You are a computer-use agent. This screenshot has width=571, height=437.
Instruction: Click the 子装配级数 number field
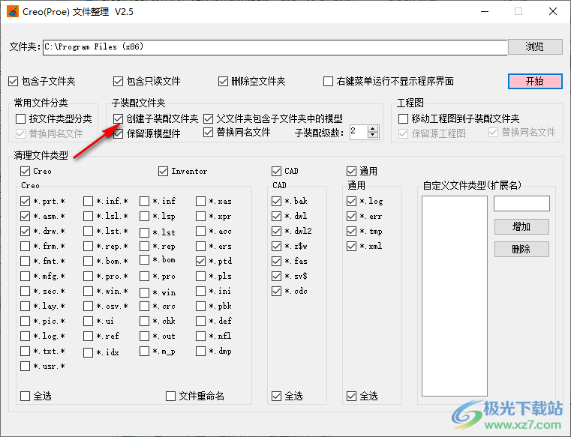point(359,132)
